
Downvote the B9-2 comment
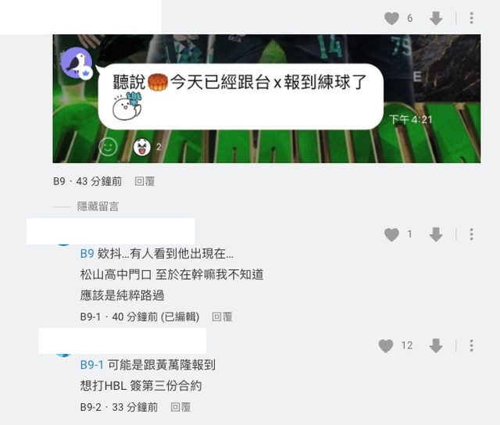pyautogui.click(x=436, y=346)
